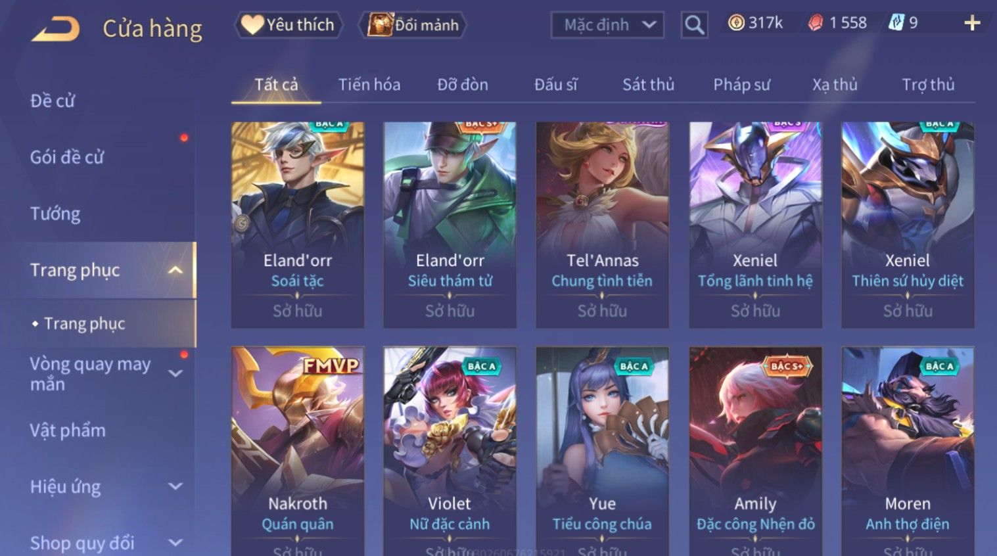The height and width of the screenshot is (556, 997).
Task: Click the chest icon on Đổi mảnh
Action: (x=380, y=25)
